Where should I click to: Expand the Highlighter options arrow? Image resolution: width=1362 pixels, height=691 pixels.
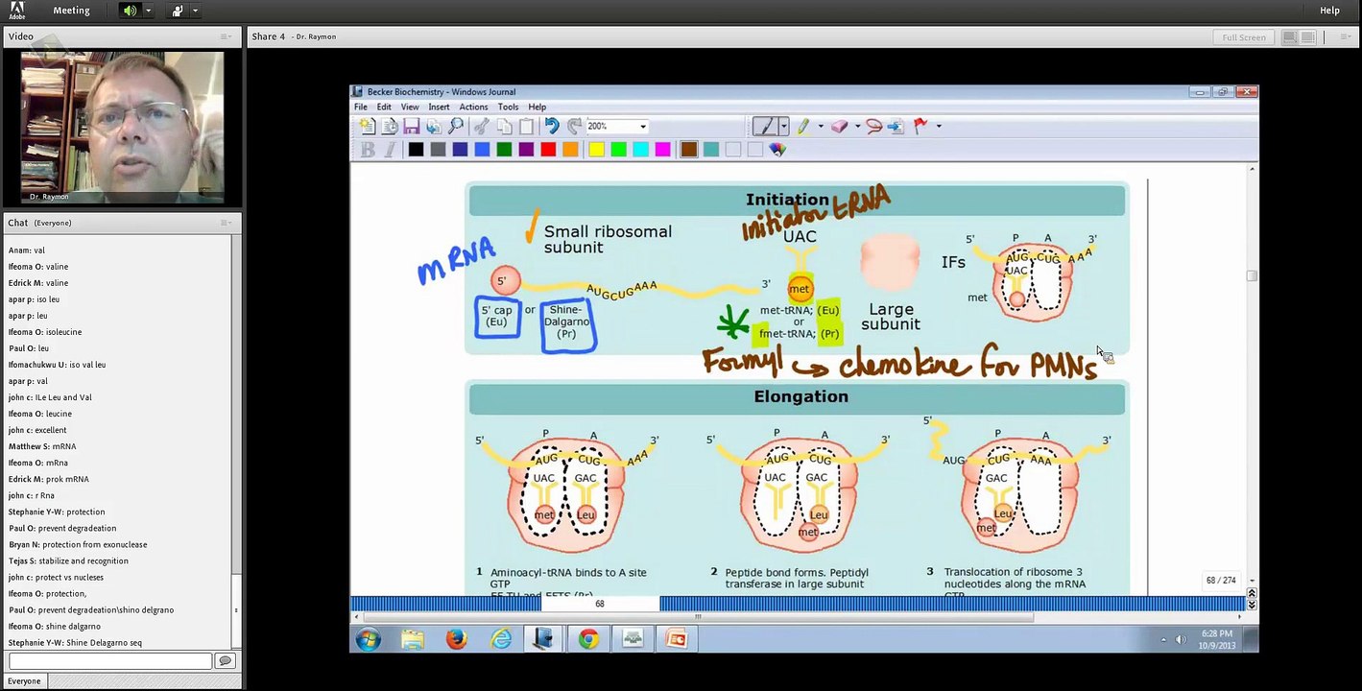point(821,126)
